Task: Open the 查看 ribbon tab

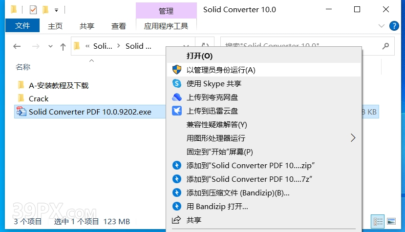Action: pyautogui.click(x=119, y=26)
